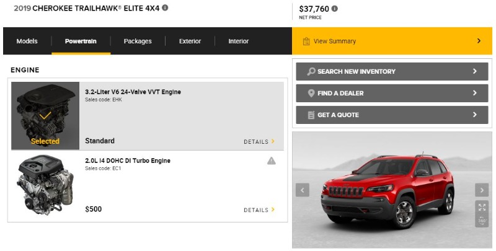The height and width of the screenshot is (251, 496).
Task: Click warning triangle on 2.0L Turbo engine
Action: coord(272,161)
